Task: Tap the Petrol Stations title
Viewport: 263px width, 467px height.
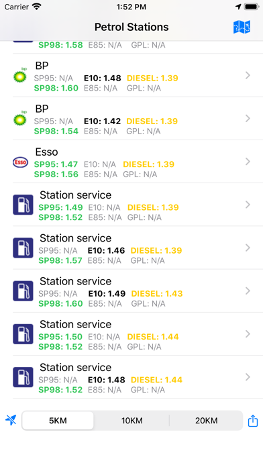Action: [131, 27]
